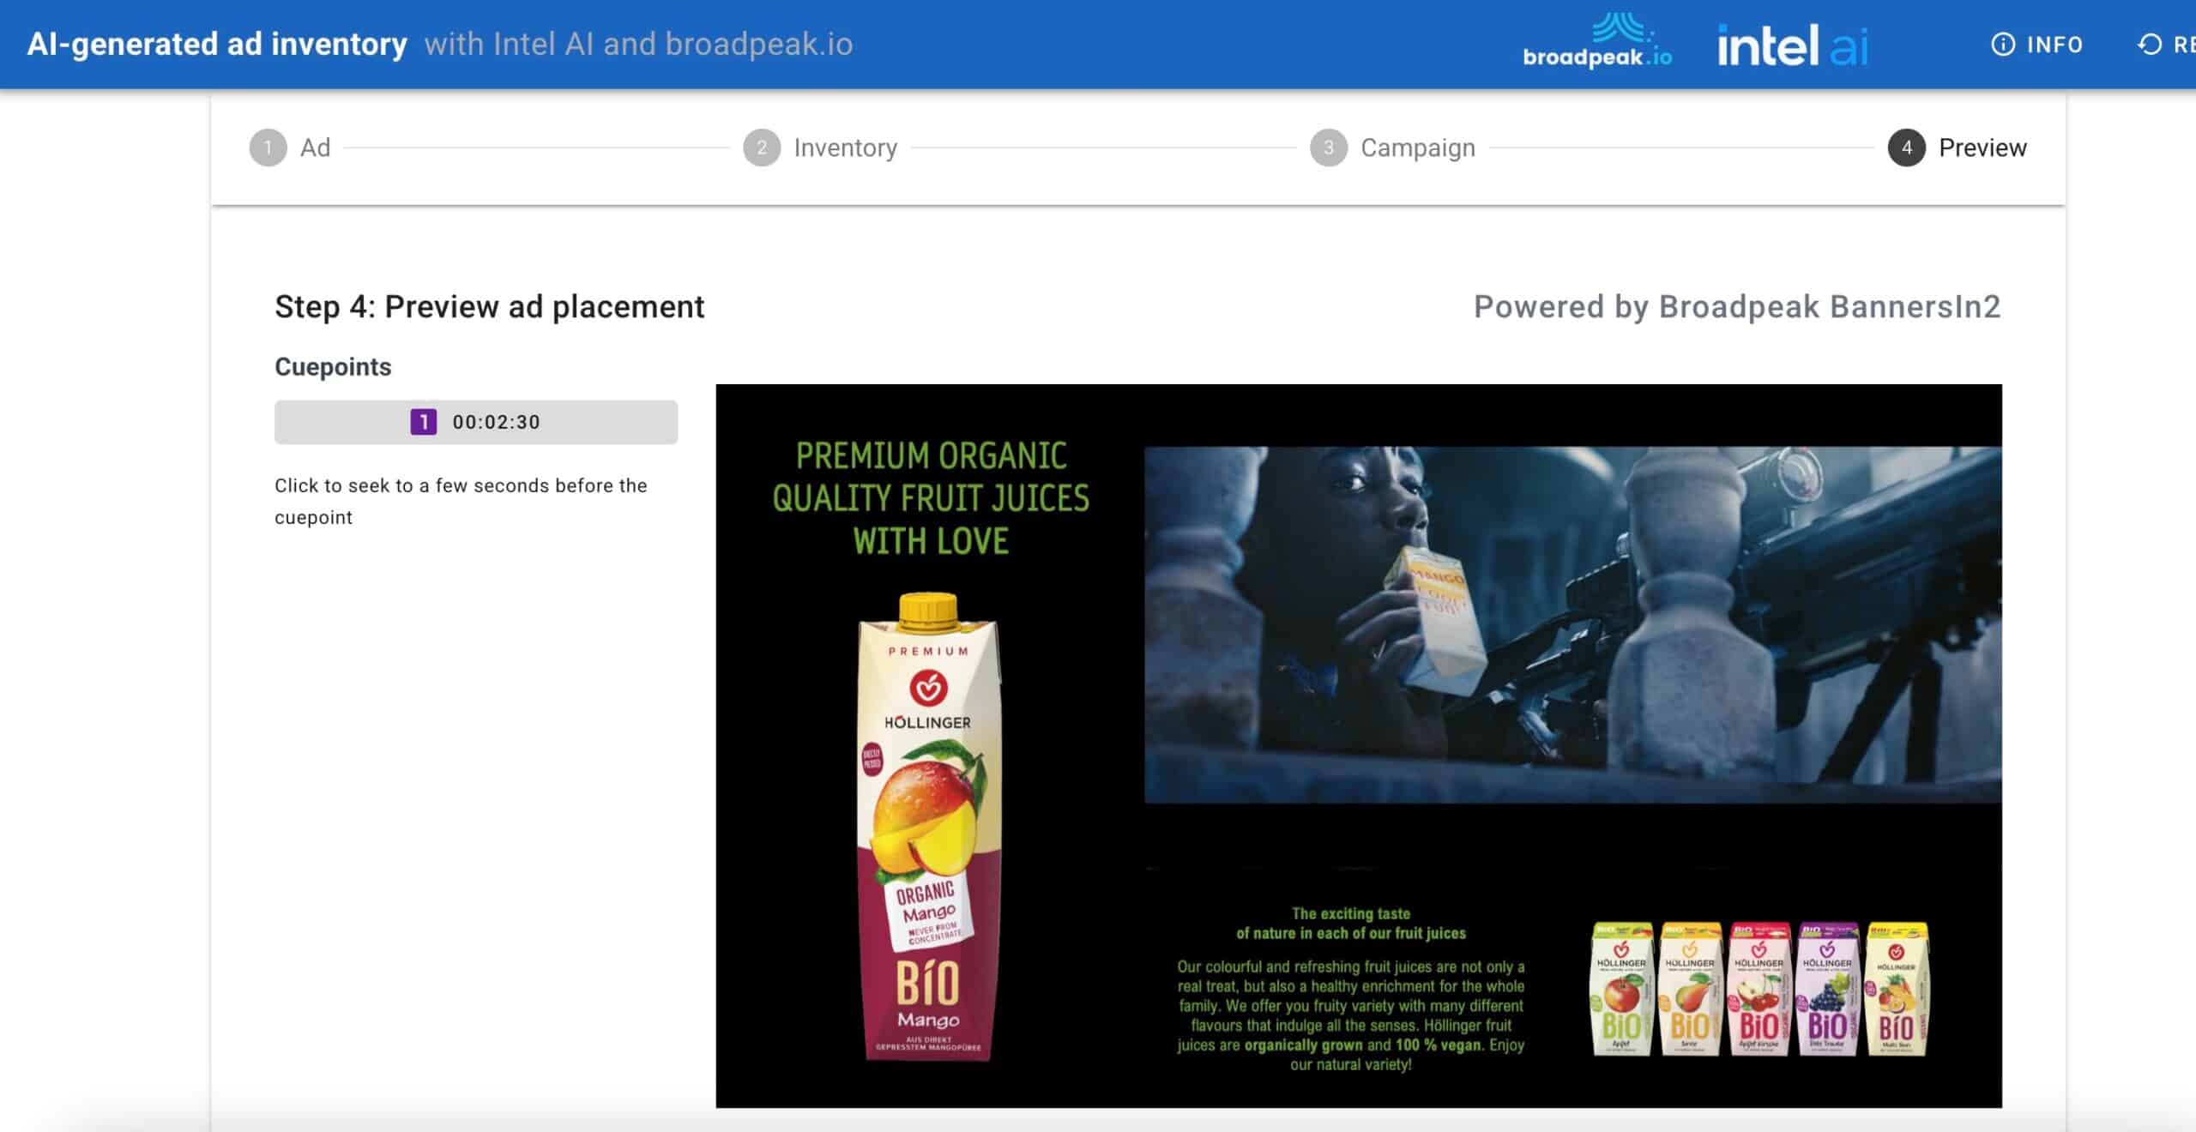The width and height of the screenshot is (2196, 1132).
Task: Click 'AI-generated ad inventory' title
Action: 217,45
